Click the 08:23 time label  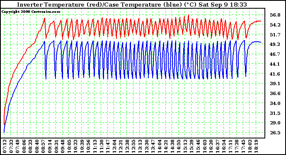tap(30, 146)
